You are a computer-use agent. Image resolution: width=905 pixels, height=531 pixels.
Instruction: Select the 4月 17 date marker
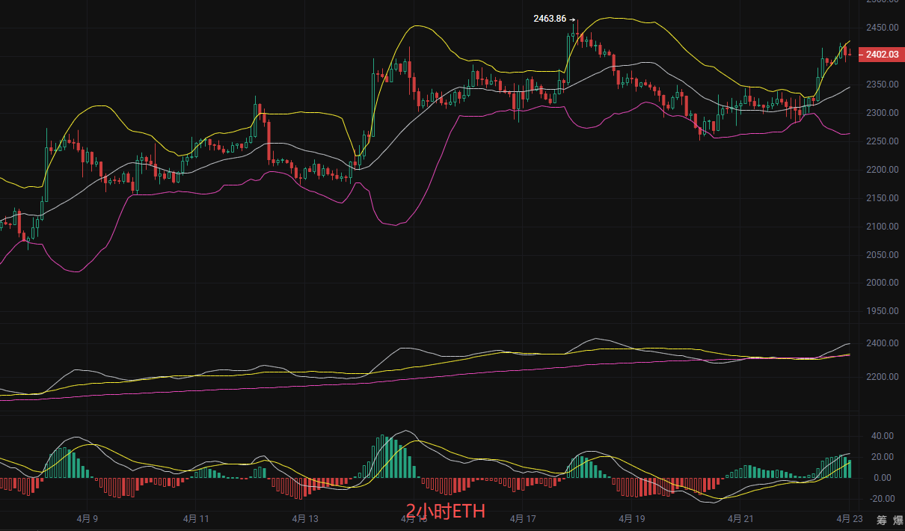coord(523,518)
